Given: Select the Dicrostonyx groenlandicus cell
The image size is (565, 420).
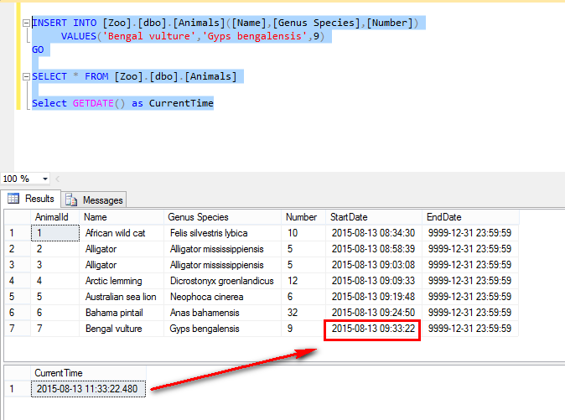Looking at the screenshot, I should (222, 281).
